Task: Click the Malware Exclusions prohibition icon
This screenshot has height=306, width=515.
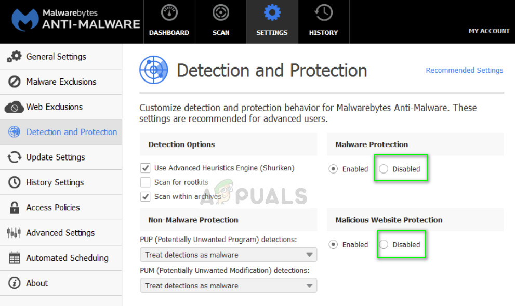Action: point(14,82)
